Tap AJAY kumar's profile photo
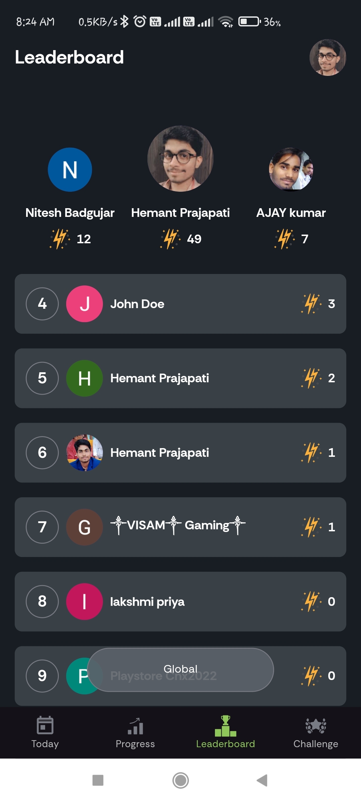 [x=291, y=170]
